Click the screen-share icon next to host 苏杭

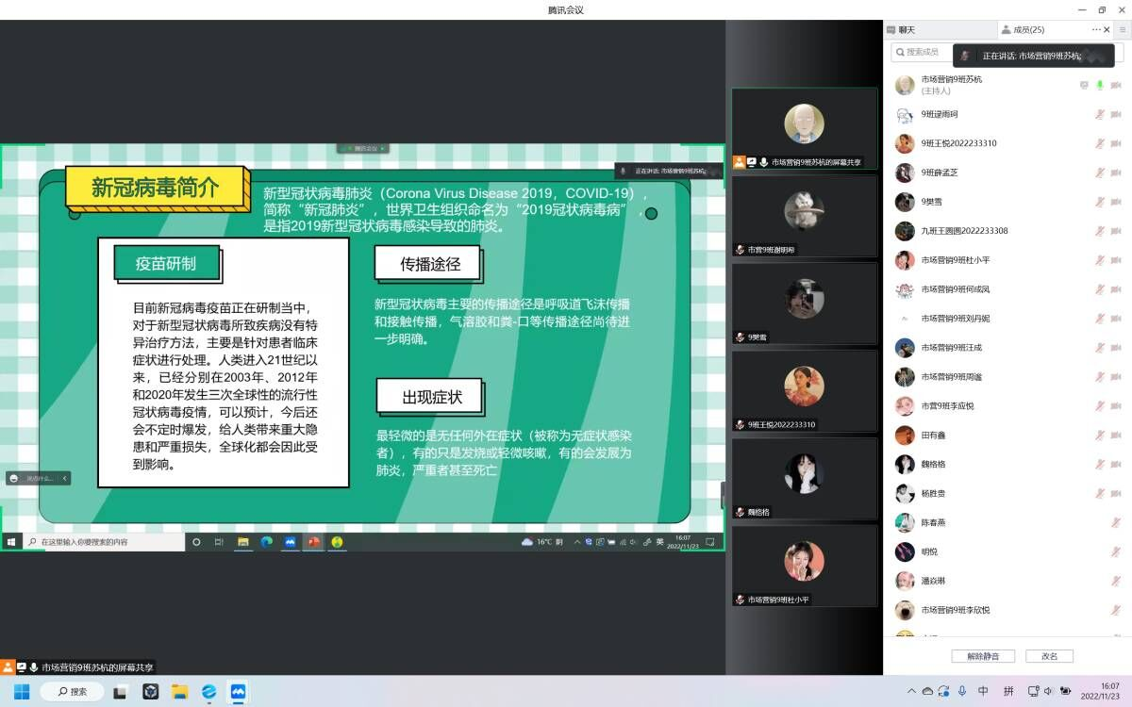(x=1084, y=85)
